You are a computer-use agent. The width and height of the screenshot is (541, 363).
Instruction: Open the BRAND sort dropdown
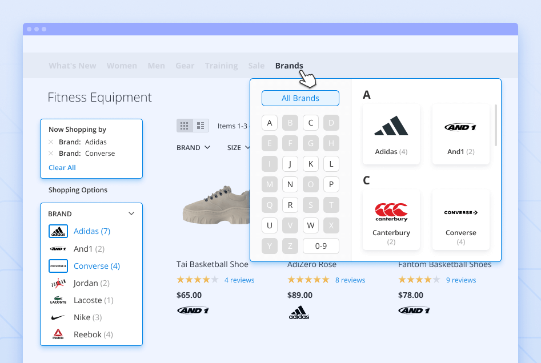coord(193,147)
